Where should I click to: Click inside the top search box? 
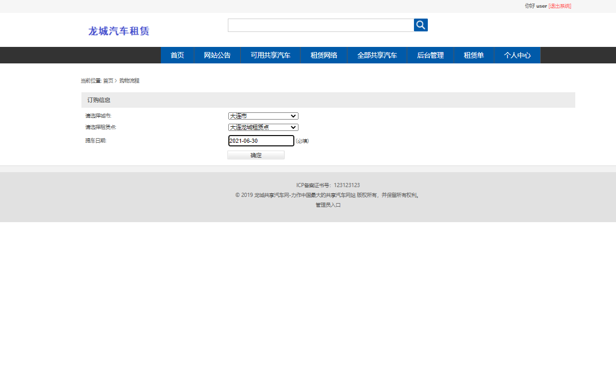coord(321,25)
